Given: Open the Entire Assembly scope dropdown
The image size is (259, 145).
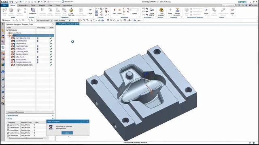Looking at the screenshot, I should [62, 21].
